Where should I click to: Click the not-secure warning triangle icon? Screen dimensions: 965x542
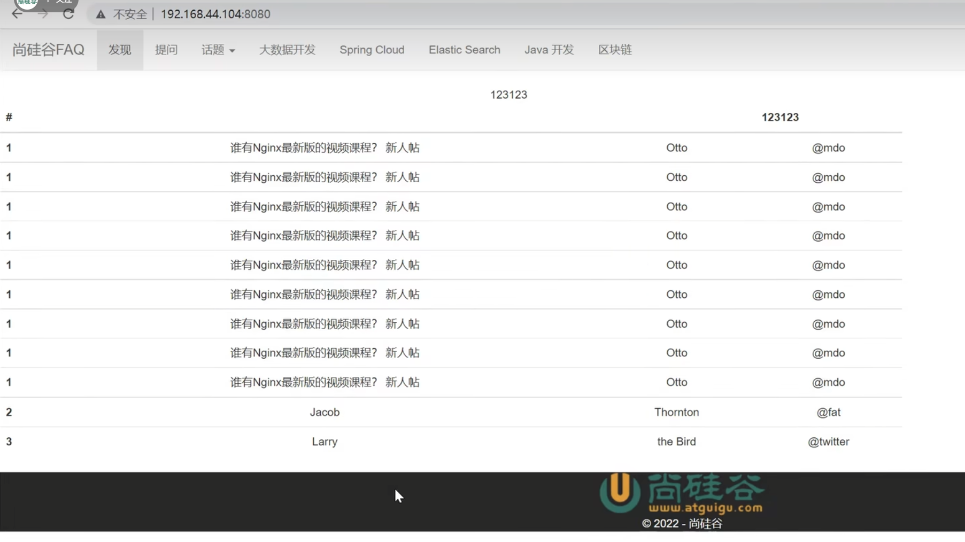(x=101, y=14)
